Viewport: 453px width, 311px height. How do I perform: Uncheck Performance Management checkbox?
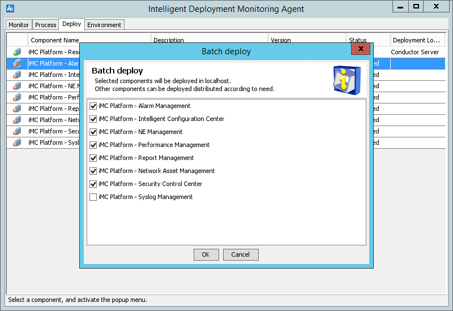[93, 145]
